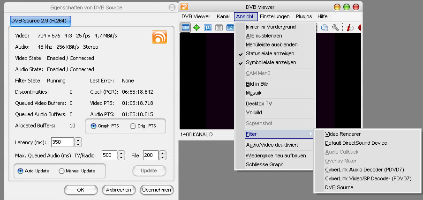Click the green four-arrow toolbar icon
Screen dimensions: 423x200
(196, 28)
